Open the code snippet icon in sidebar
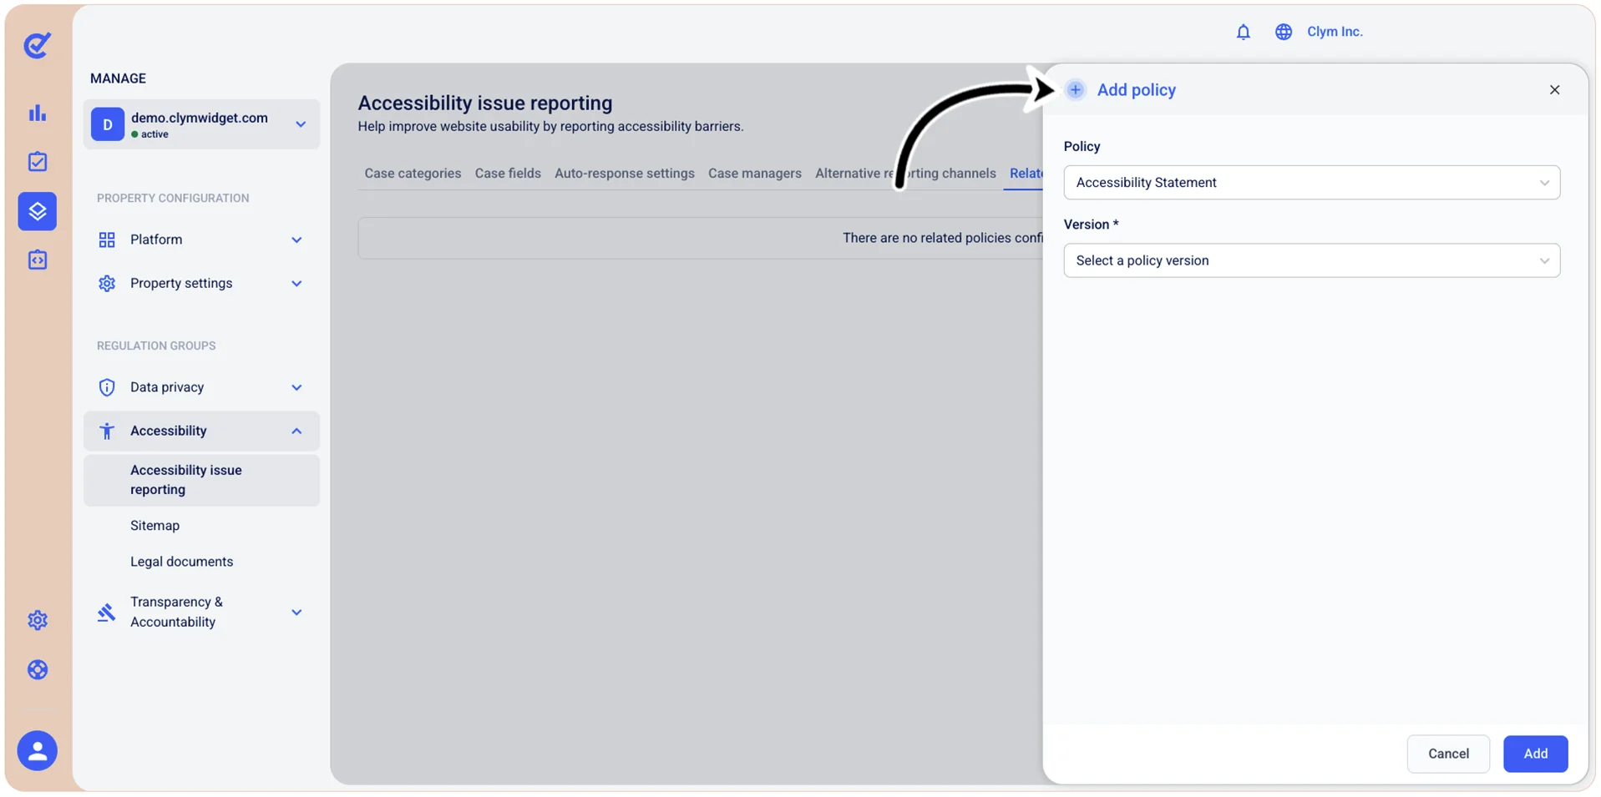Screen dimensions: 1601x797 point(38,260)
